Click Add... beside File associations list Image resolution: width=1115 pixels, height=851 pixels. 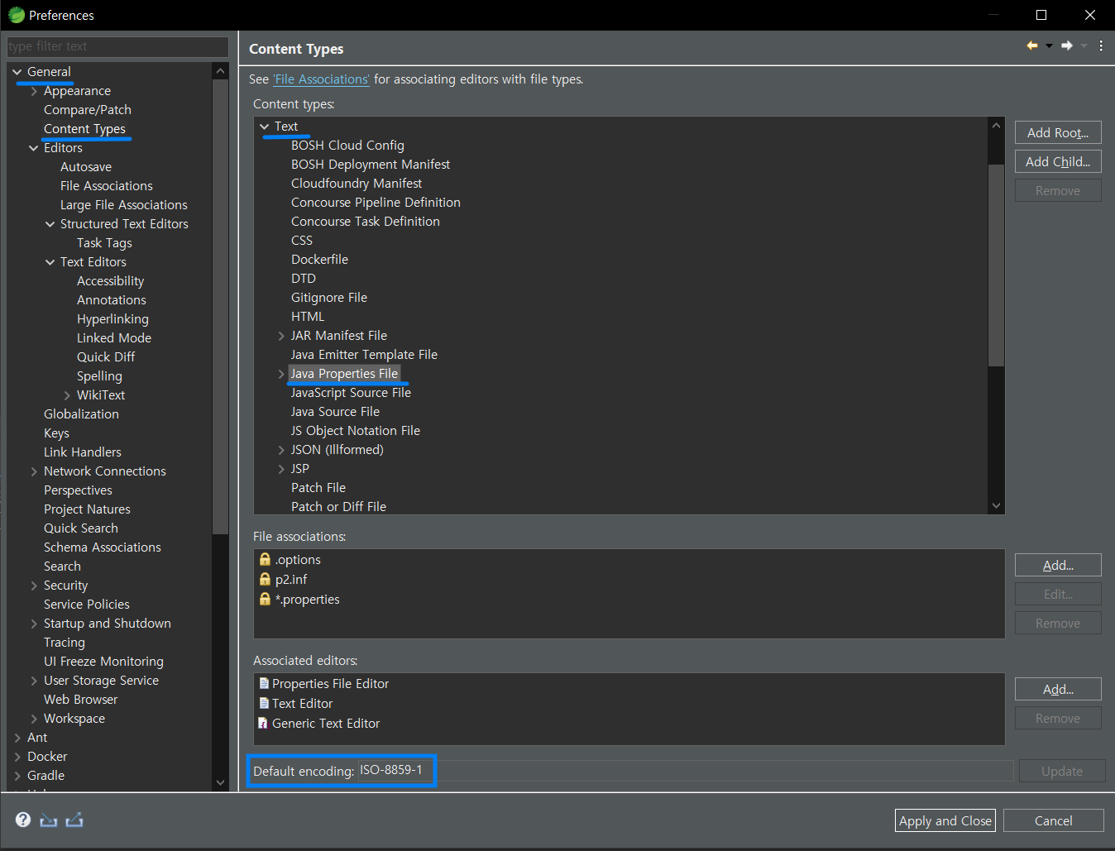(x=1058, y=565)
